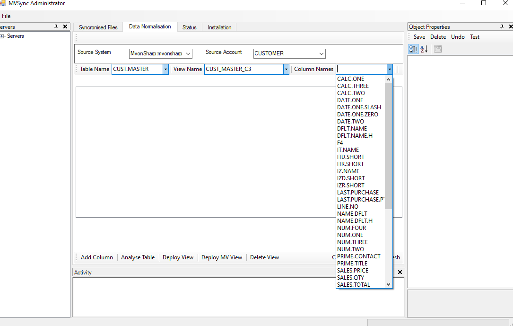Switch to the Syncronised Files tab

point(98,27)
